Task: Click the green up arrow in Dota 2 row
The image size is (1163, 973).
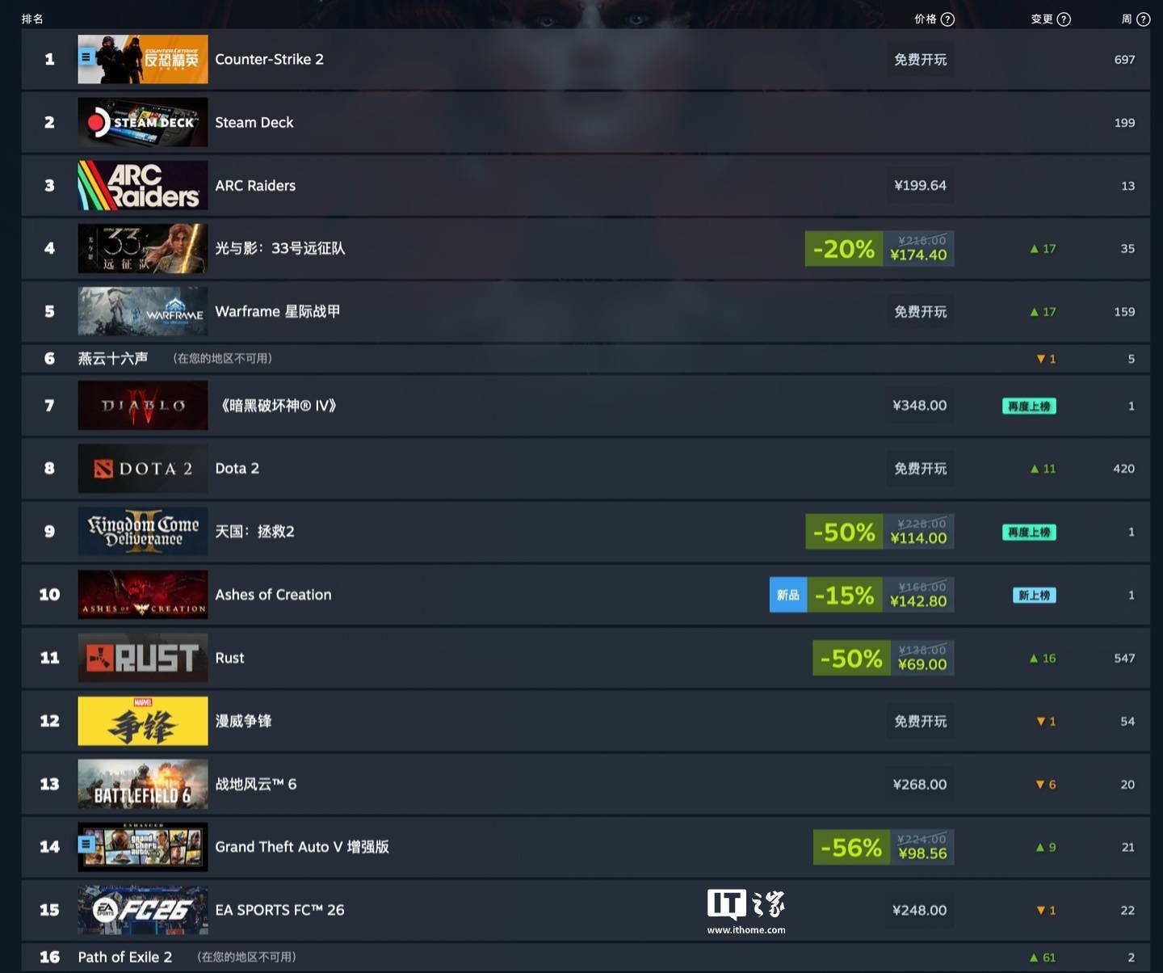Action: pyautogui.click(x=1034, y=469)
